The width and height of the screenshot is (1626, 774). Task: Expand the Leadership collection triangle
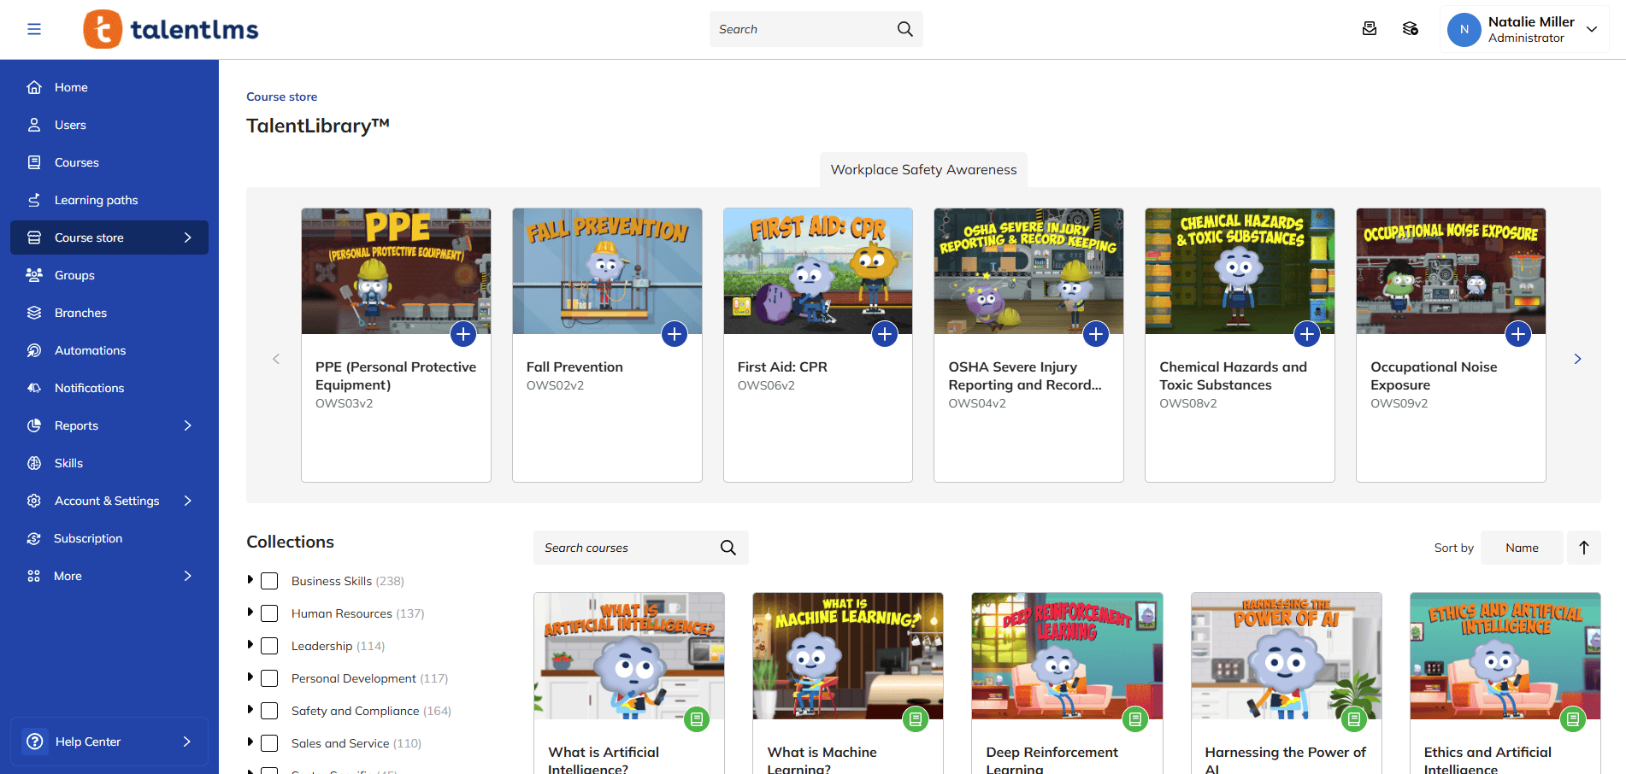(x=250, y=645)
